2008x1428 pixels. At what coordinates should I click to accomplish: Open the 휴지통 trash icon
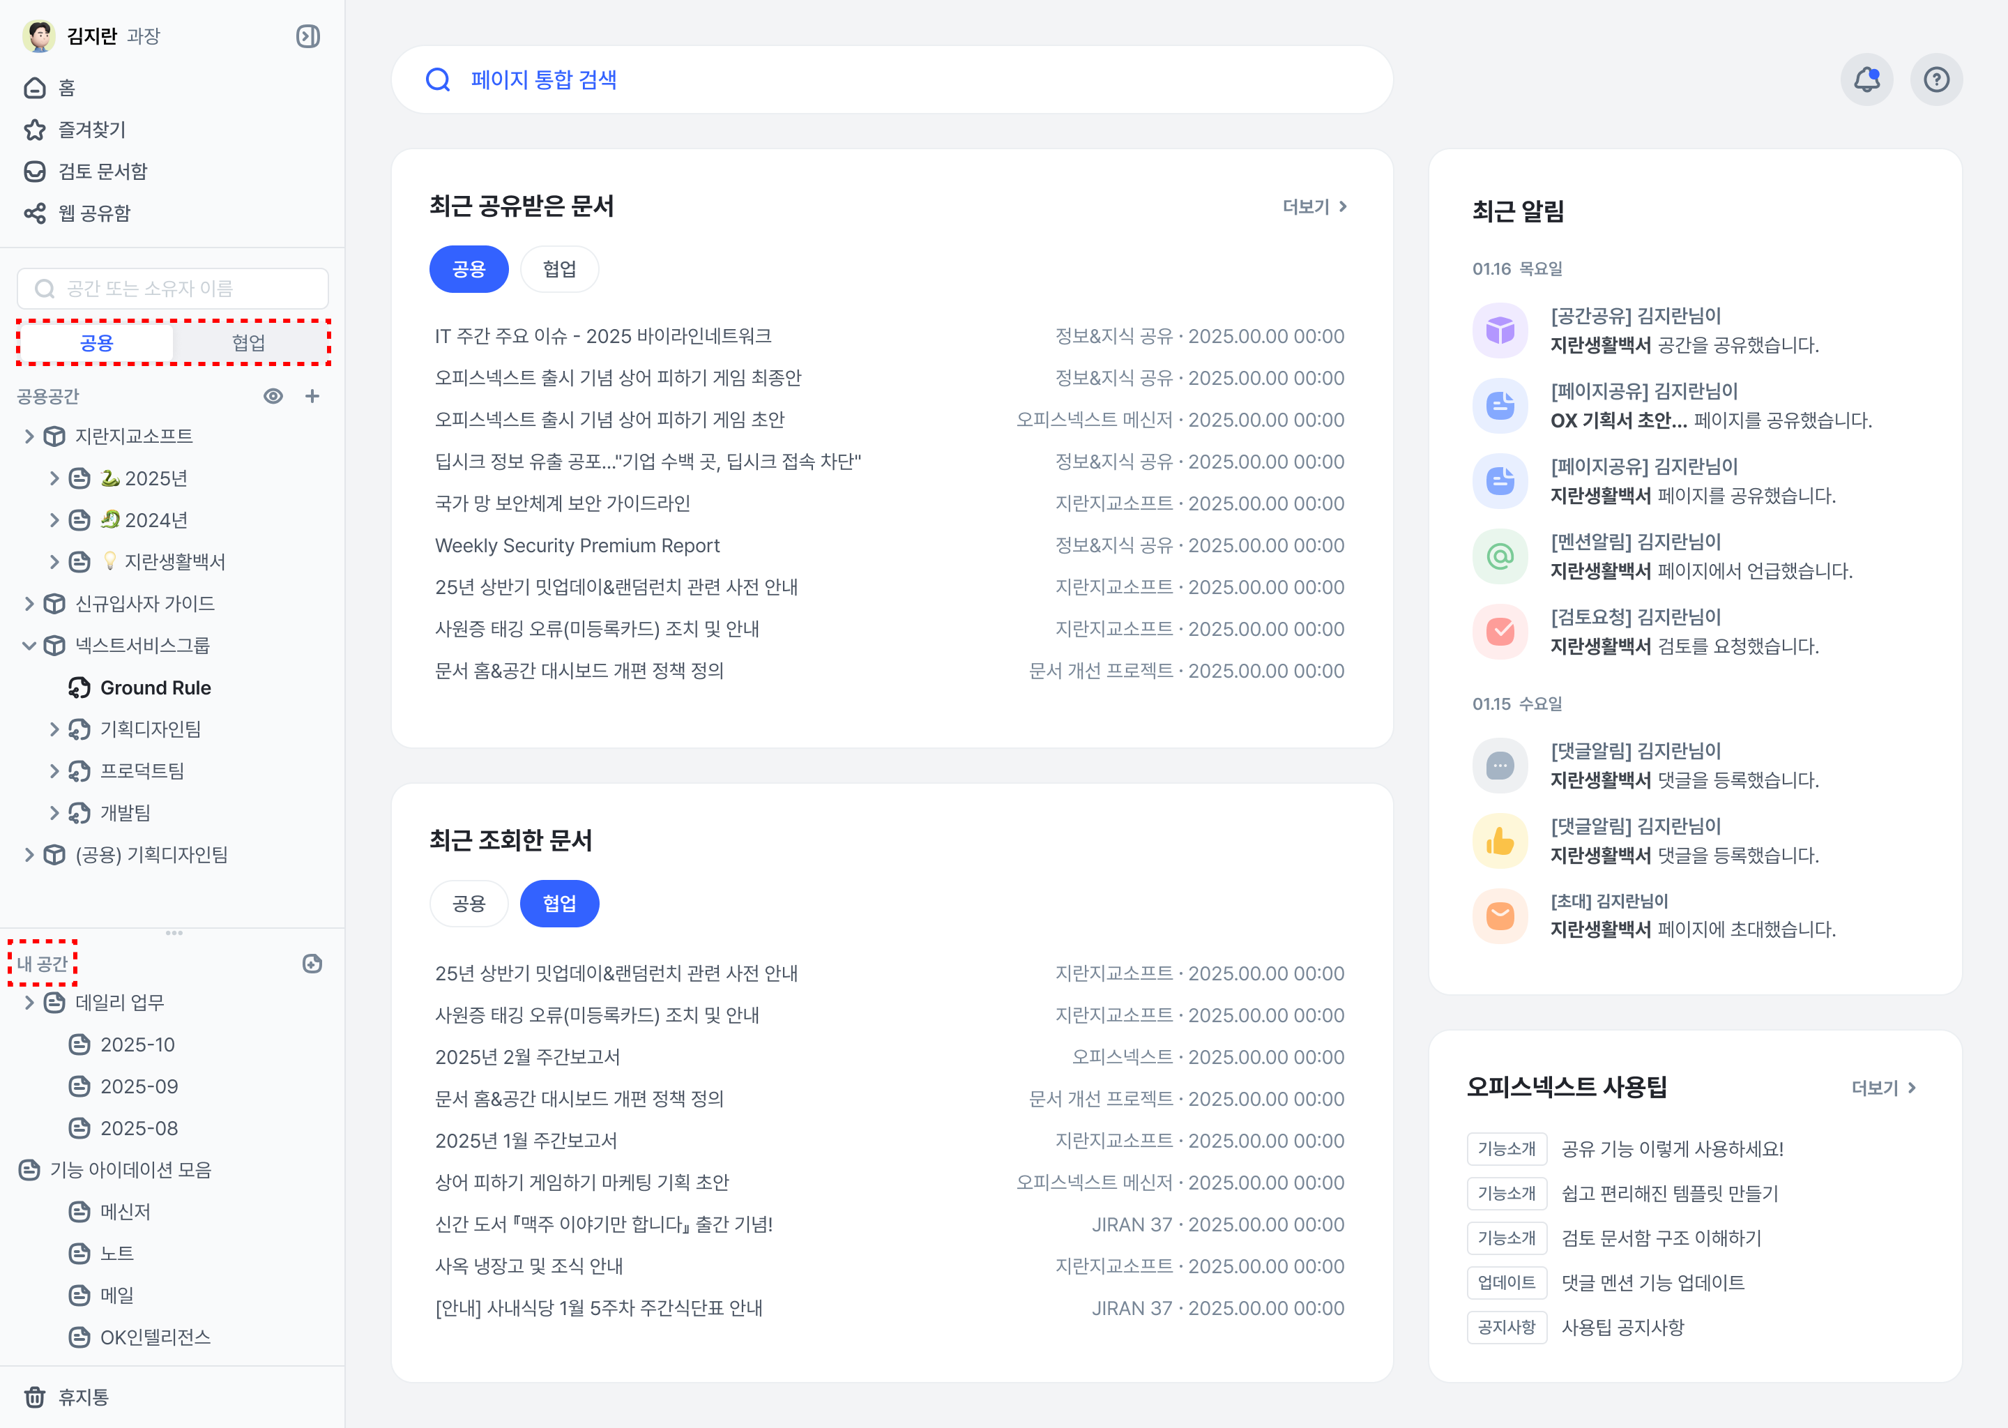[35, 1397]
